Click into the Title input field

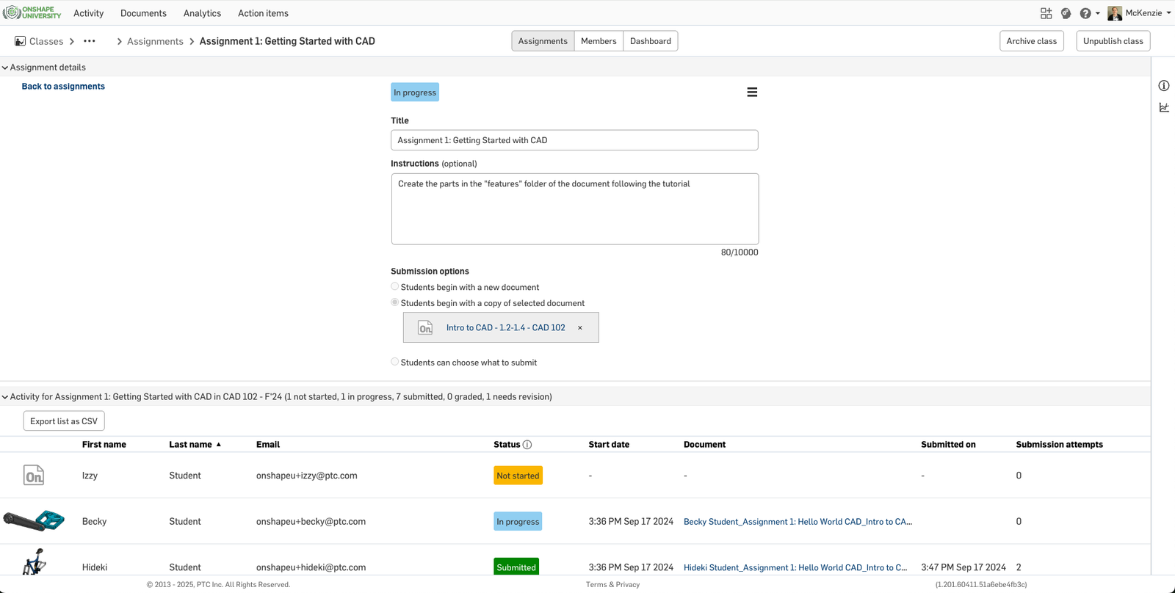click(574, 140)
